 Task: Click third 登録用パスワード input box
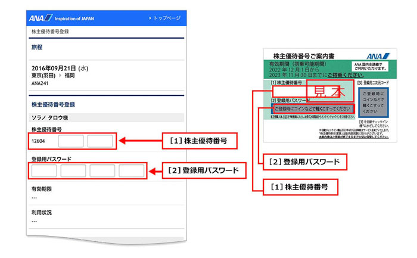[102, 171]
